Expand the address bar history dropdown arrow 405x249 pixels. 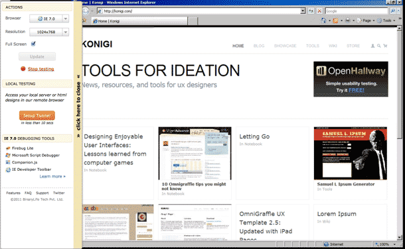point(303,11)
